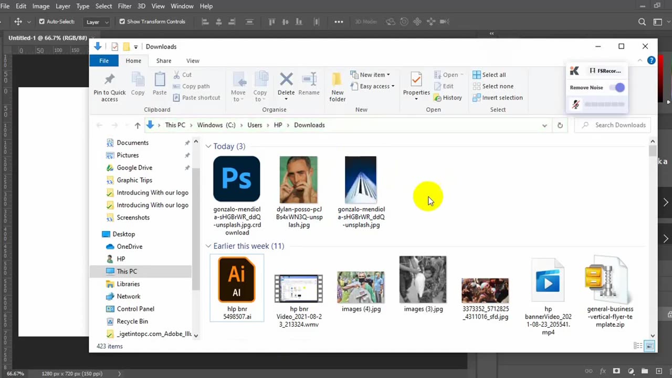The height and width of the screenshot is (378, 672).
Task: Open the New item dropdown
Action: [x=370, y=75]
